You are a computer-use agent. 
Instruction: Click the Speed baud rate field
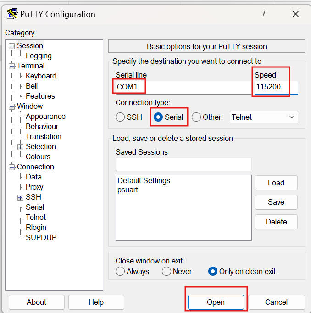coord(275,87)
